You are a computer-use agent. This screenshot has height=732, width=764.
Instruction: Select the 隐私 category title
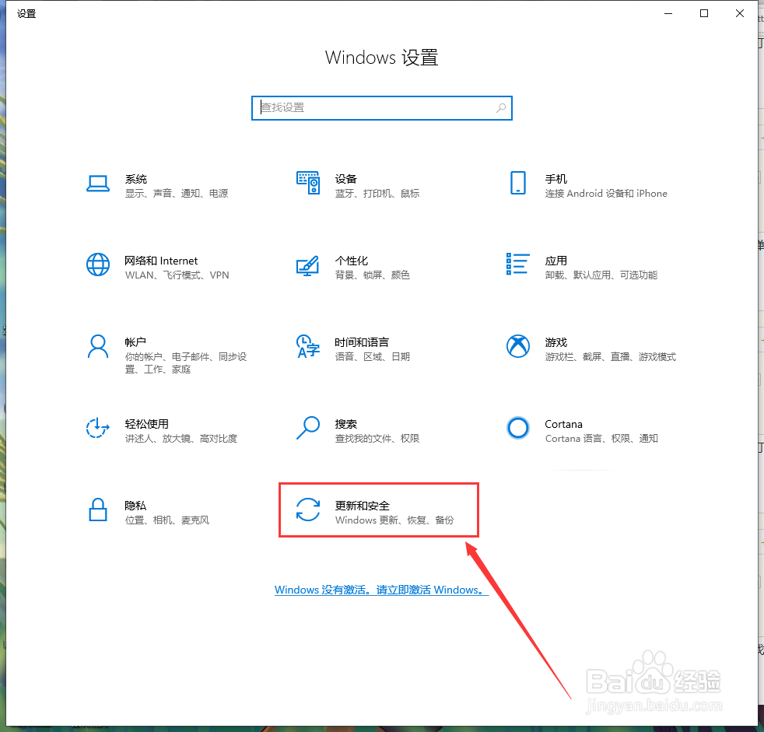click(135, 506)
